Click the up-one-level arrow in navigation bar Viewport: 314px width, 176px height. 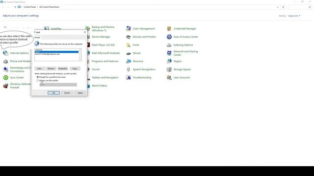15,7
